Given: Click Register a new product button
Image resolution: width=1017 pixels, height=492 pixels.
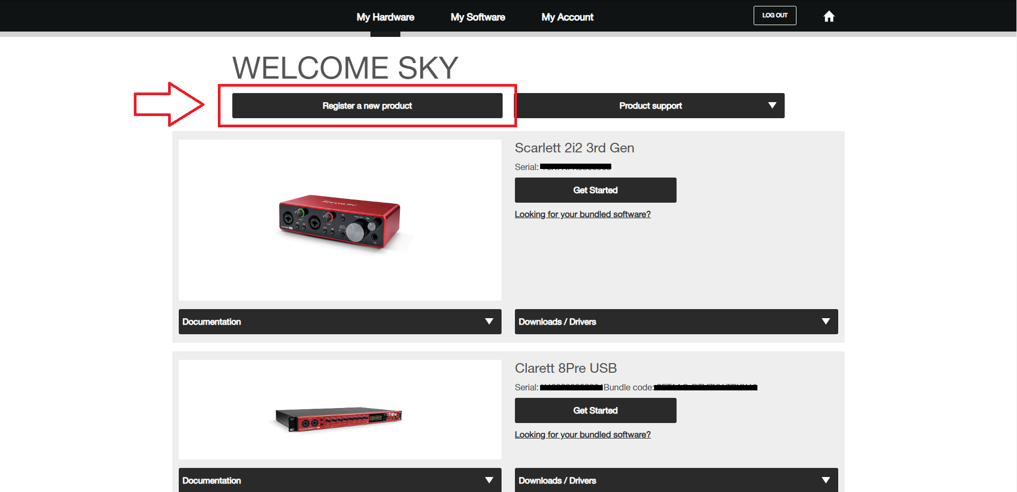Looking at the screenshot, I should pyautogui.click(x=367, y=106).
